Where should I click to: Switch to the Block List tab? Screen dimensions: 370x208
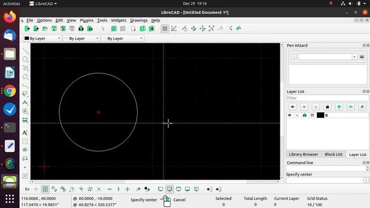(x=334, y=154)
